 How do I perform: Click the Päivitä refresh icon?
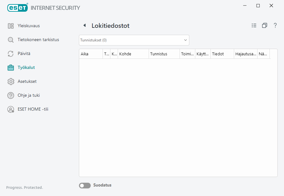click(x=10, y=53)
